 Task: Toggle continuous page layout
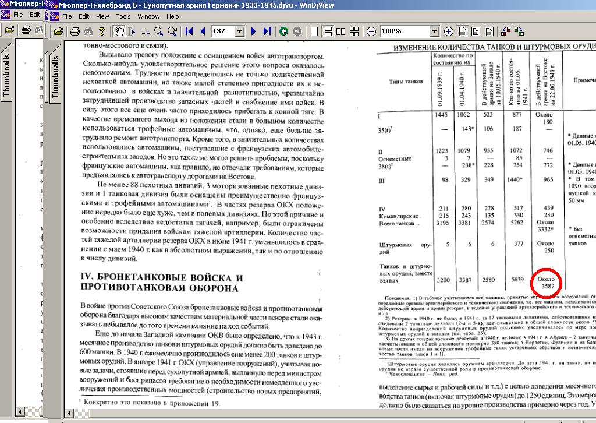pyautogui.click(x=328, y=31)
